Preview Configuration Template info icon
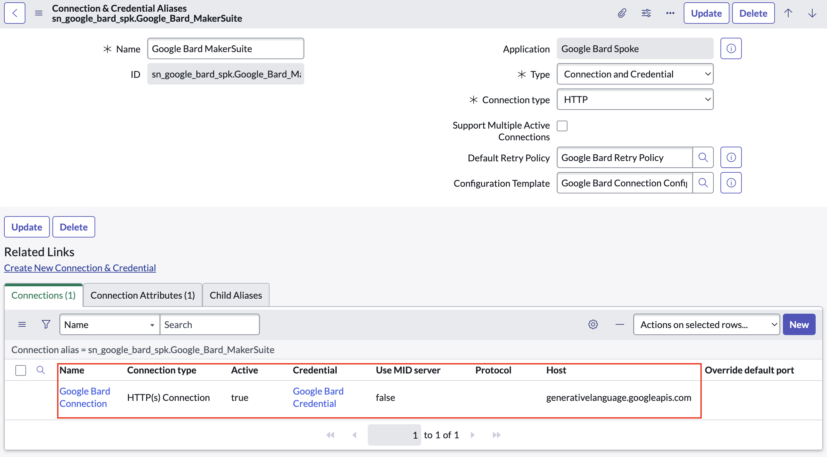The height and width of the screenshot is (457, 827). [x=731, y=183]
